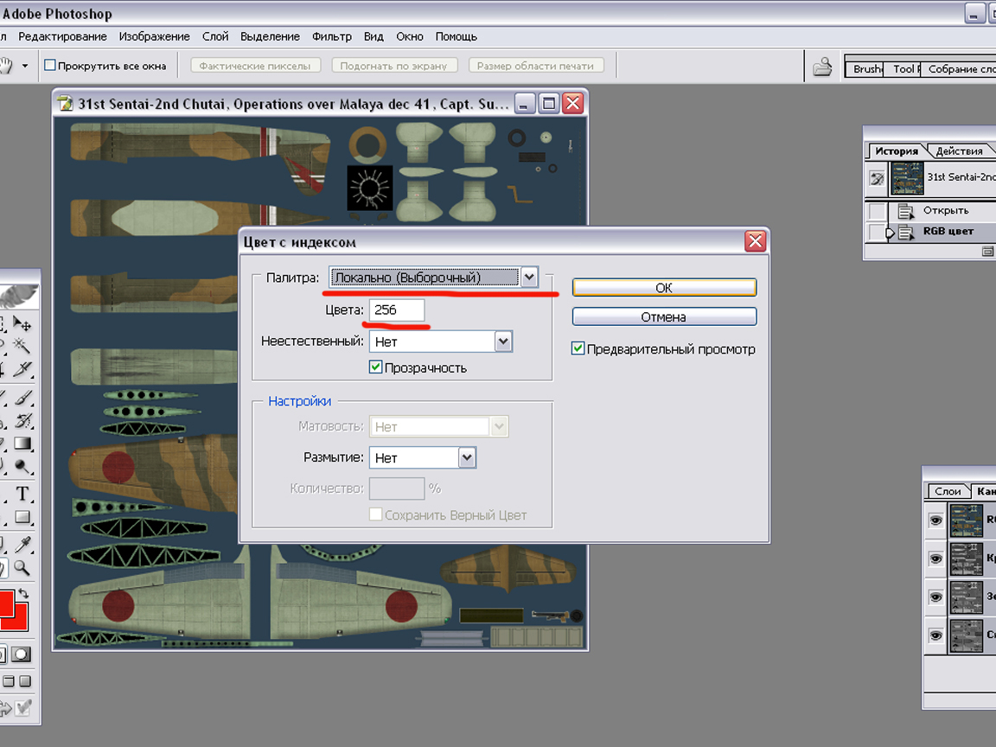This screenshot has width=996, height=747.
Task: Toggle the Прозрачность checkbox
Action: pyautogui.click(x=375, y=367)
